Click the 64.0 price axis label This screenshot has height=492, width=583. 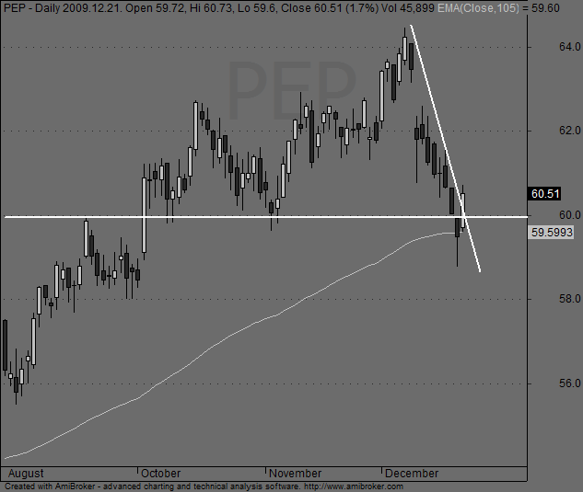[569, 47]
